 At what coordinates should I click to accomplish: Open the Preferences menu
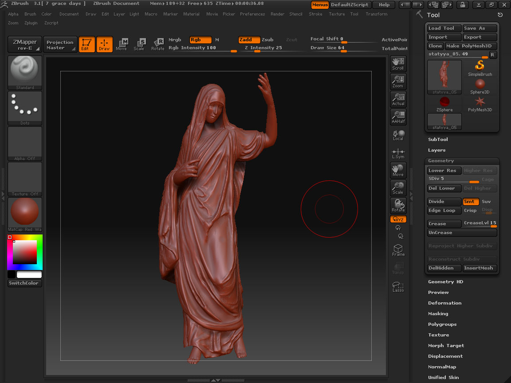click(252, 14)
